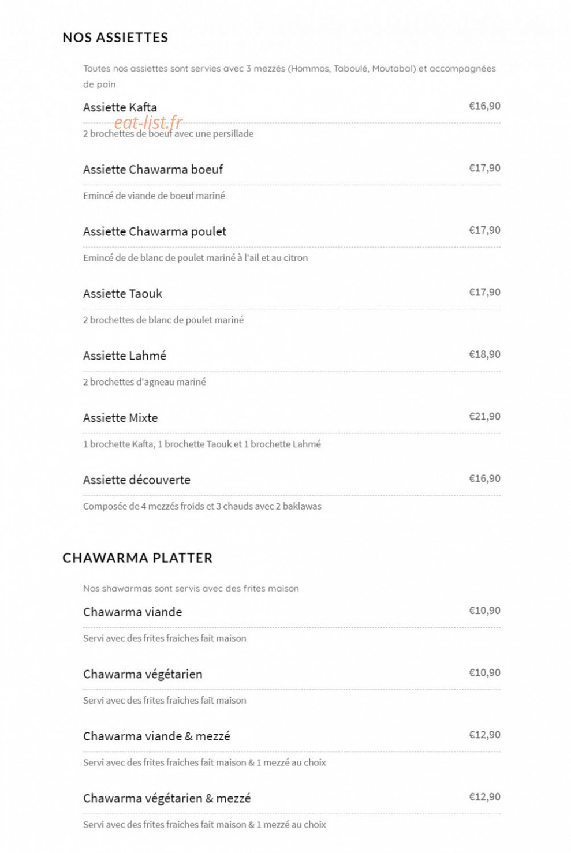Select the Chawarma viande item
The width and height of the screenshot is (571, 853).
(x=132, y=612)
